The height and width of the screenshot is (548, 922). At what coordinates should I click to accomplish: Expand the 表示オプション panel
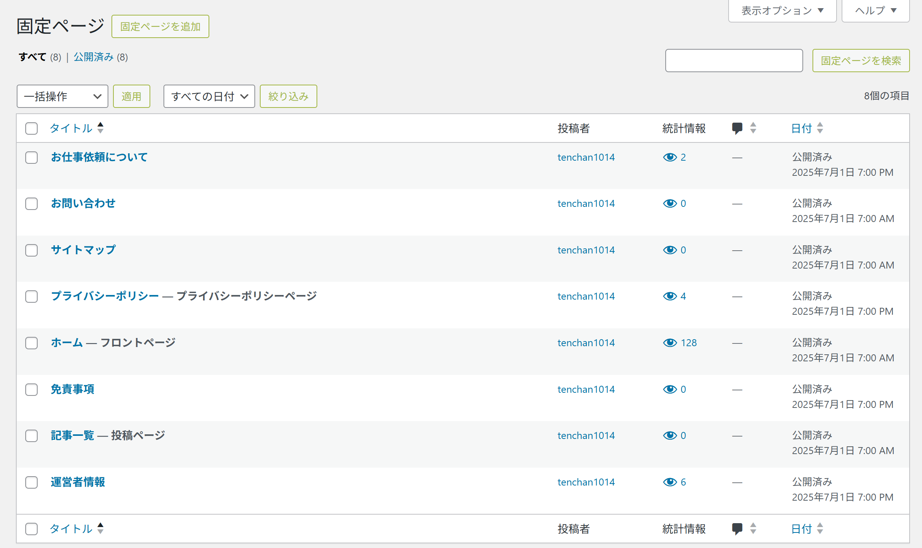pyautogui.click(x=782, y=10)
